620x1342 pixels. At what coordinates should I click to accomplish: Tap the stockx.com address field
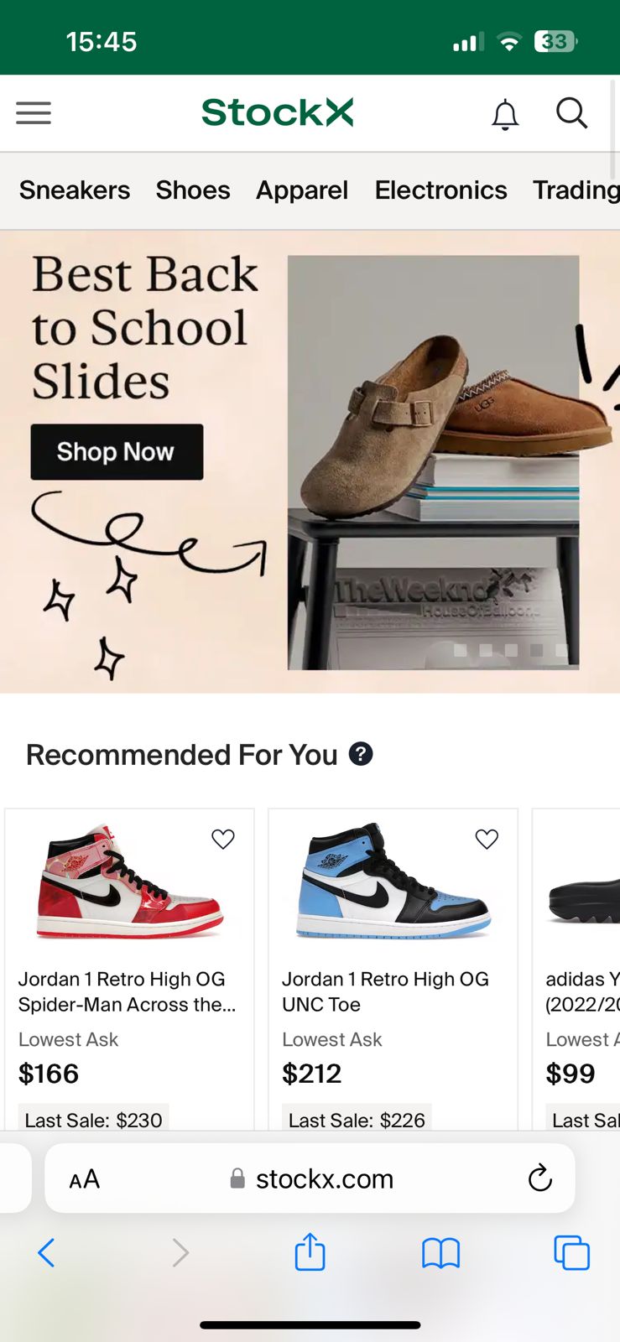point(310,1178)
